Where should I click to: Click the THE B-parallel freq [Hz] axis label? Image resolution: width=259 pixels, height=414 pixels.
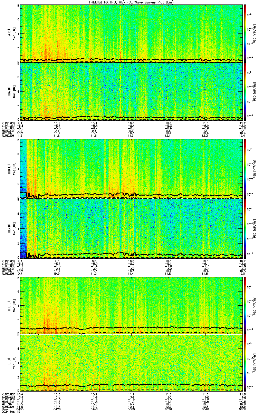pos(13,363)
